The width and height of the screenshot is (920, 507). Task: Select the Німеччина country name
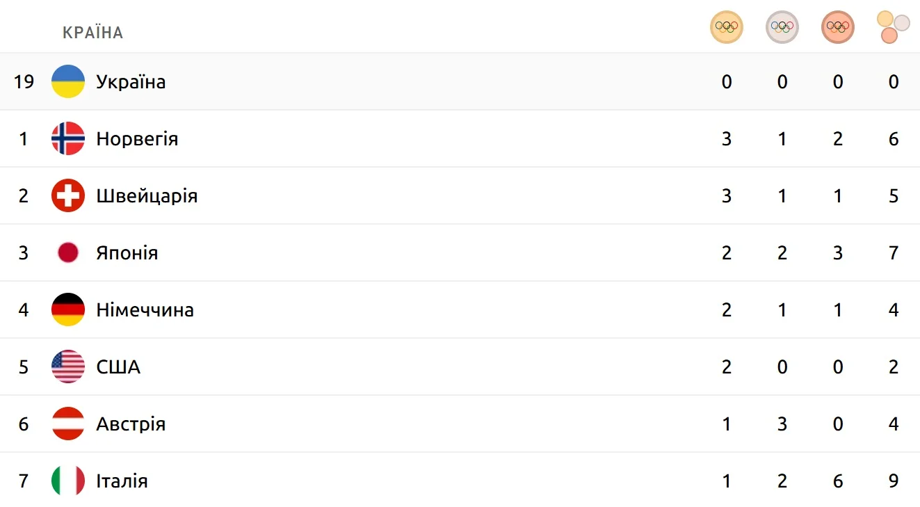(x=145, y=310)
